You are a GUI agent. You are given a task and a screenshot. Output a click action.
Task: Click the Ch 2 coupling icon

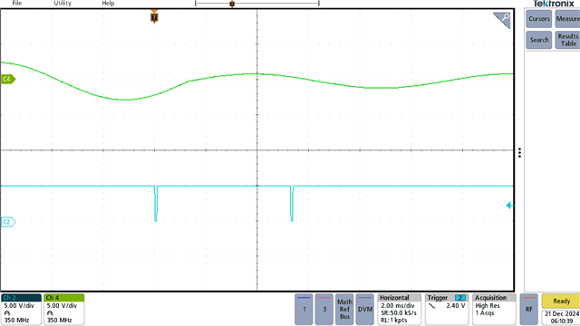click(x=7, y=313)
